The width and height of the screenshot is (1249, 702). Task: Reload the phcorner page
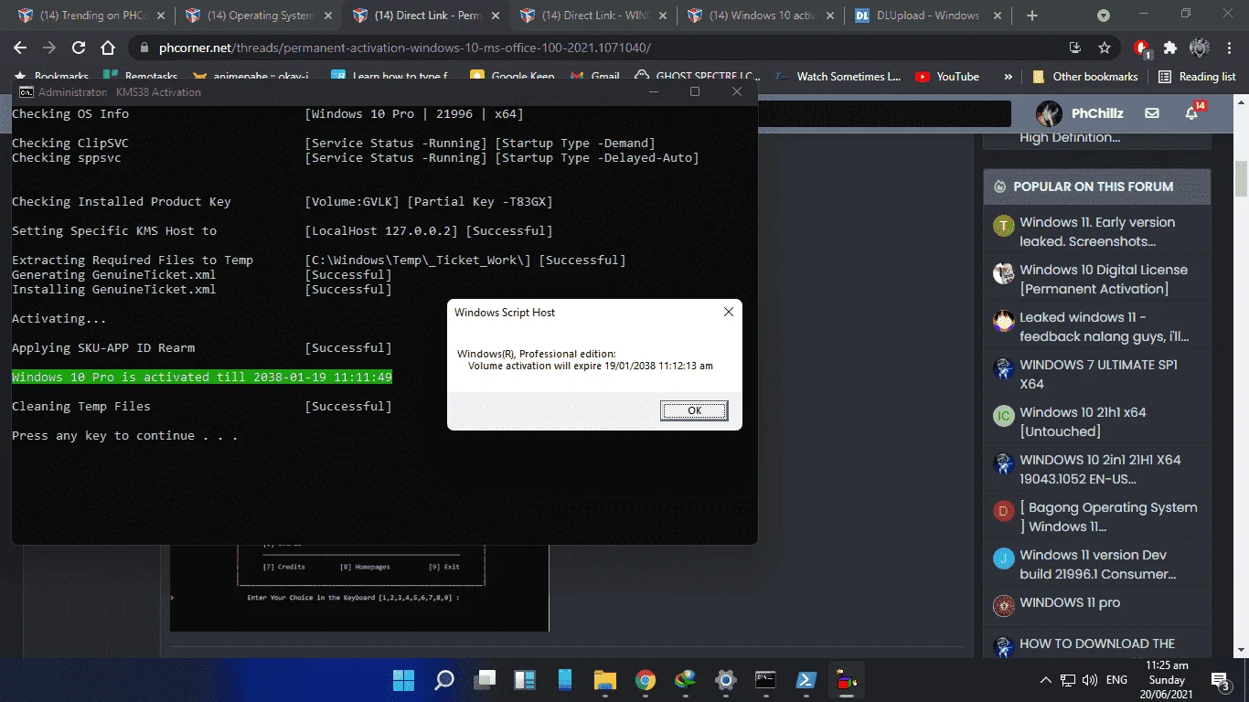[x=79, y=48]
